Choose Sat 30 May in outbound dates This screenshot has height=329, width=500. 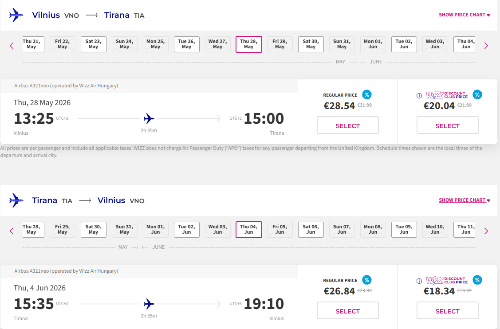(x=311, y=44)
